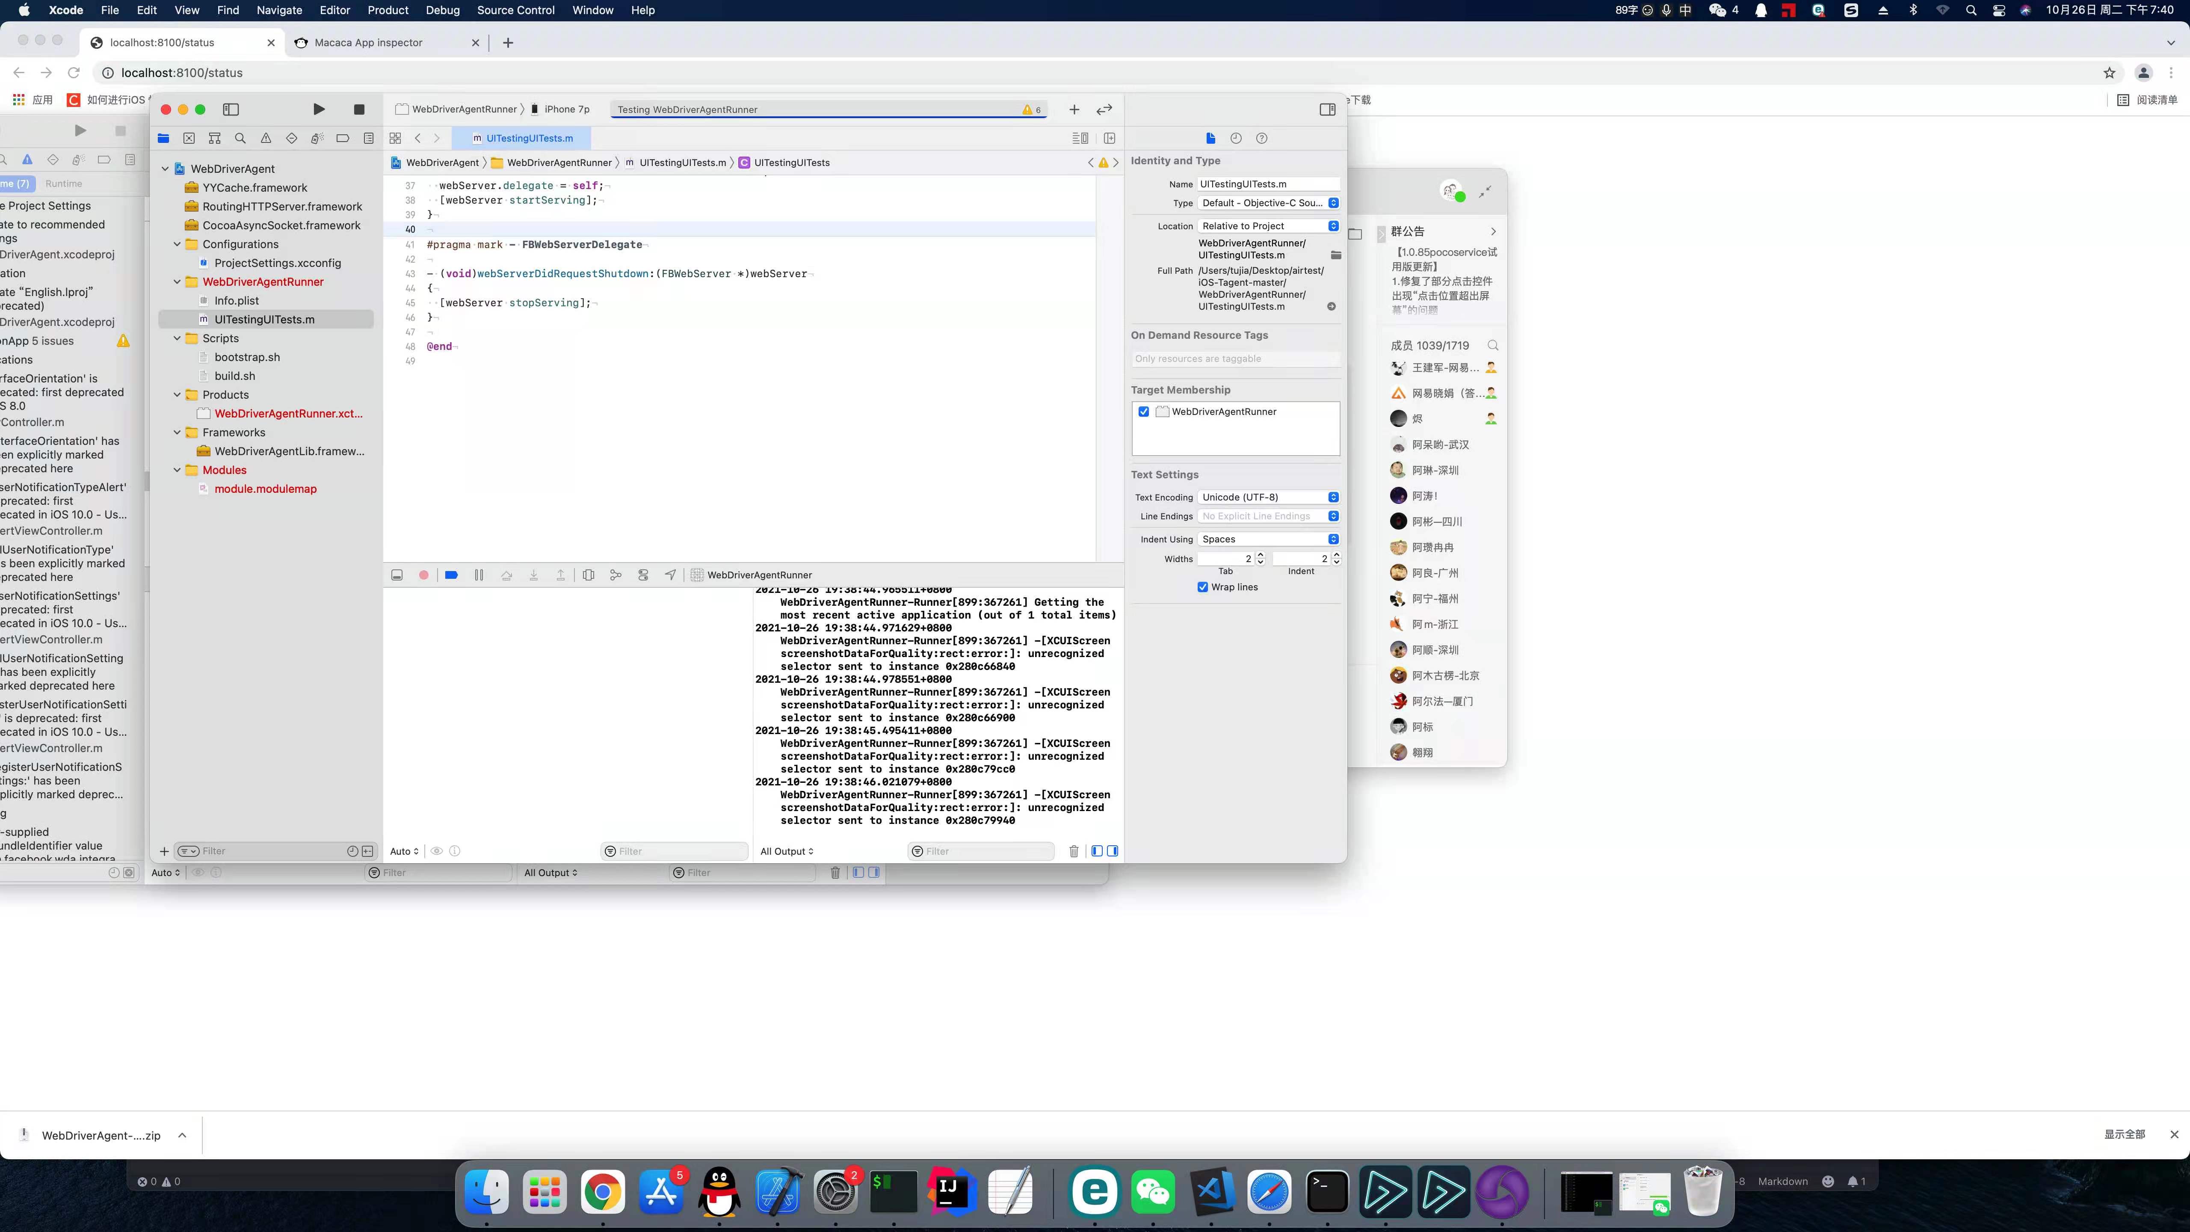2190x1232 pixels.
Task: Open WeChat from the Dock
Action: pos(1153,1191)
